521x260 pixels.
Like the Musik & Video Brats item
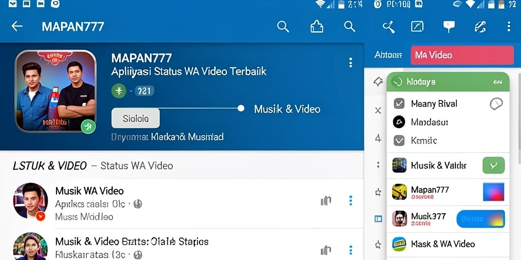[x=326, y=250]
